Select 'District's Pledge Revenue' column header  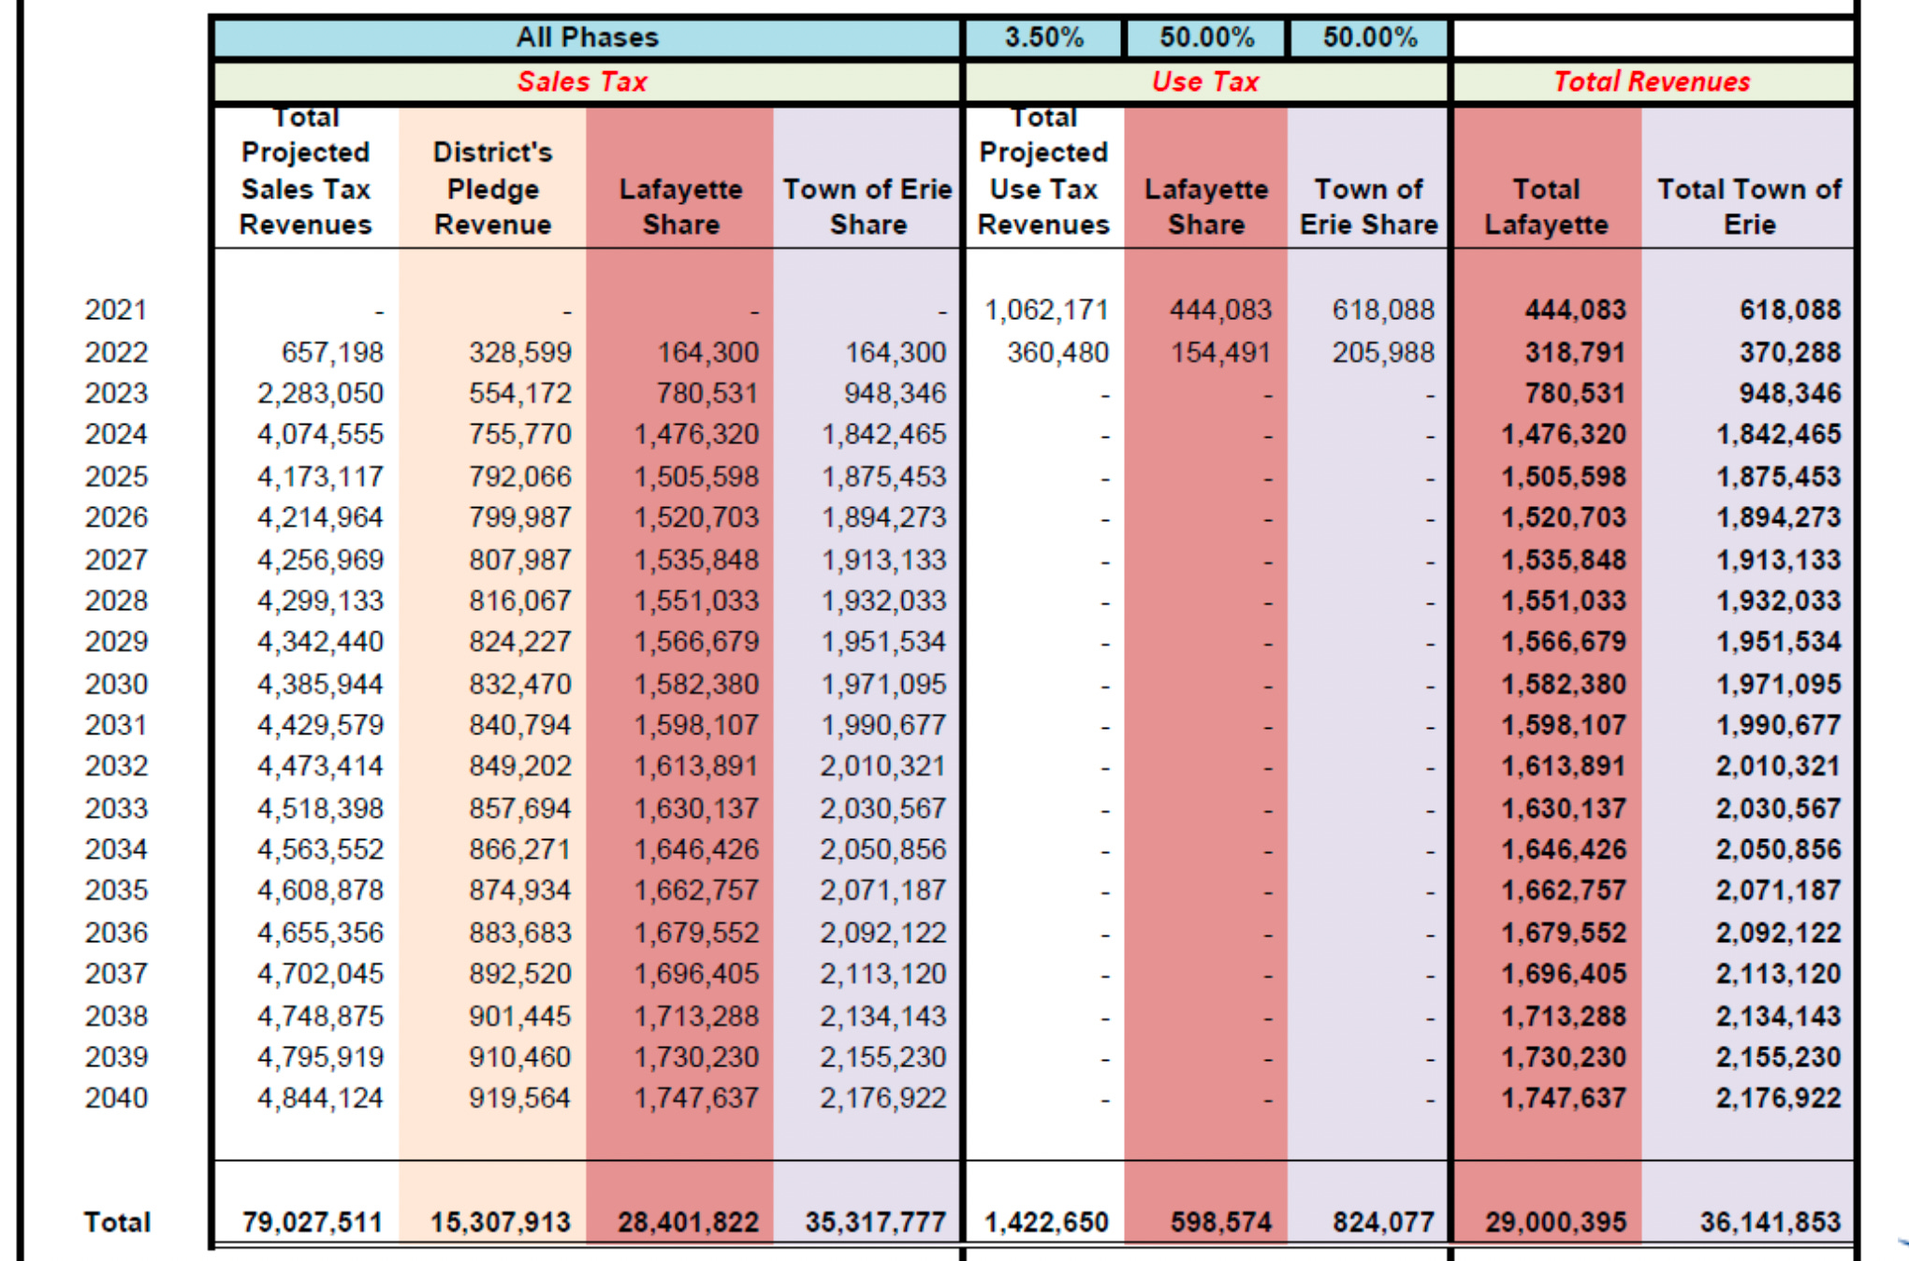(x=493, y=188)
